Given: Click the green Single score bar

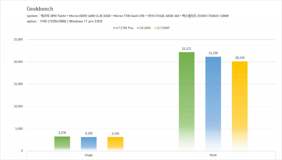Looking at the screenshot, I should [62, 143].
